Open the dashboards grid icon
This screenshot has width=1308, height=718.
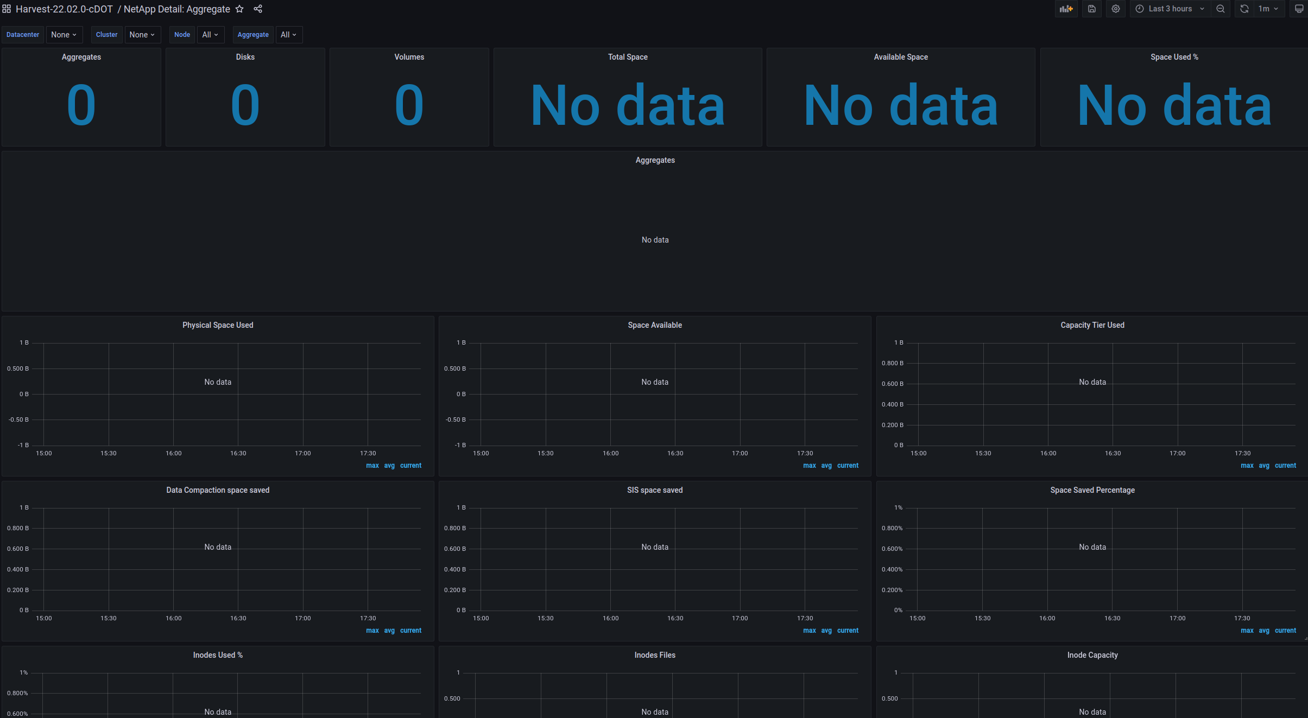tap(7, 9)
